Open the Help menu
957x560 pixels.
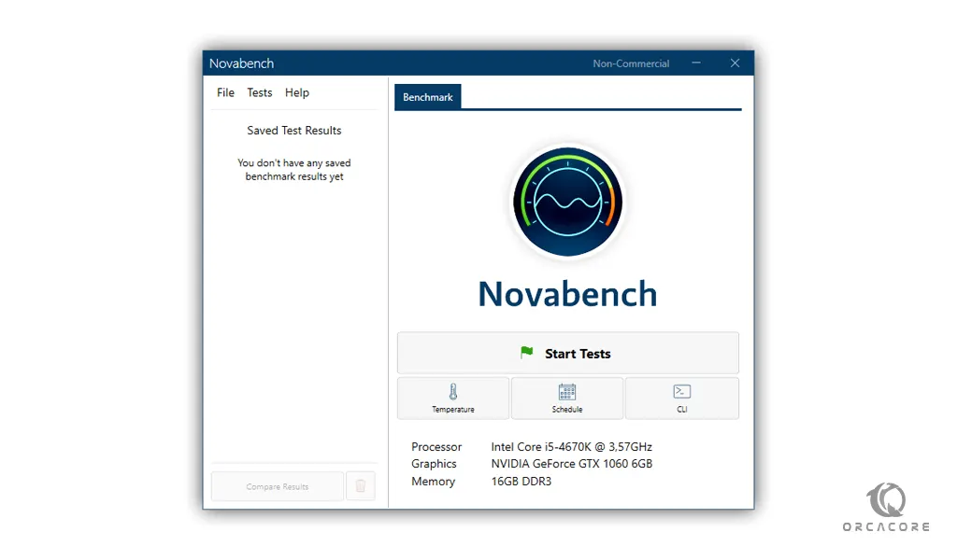[x=296, y=92]
